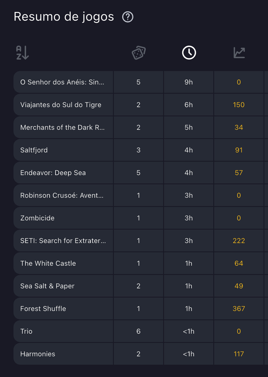This screenshot has width=268, height=377.
Task: Open Viajantes do Sul do Tigre
Action: pos(61,105)
